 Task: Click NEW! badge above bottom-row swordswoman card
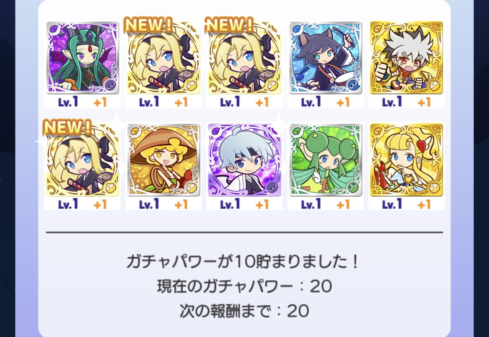[67, 127]
